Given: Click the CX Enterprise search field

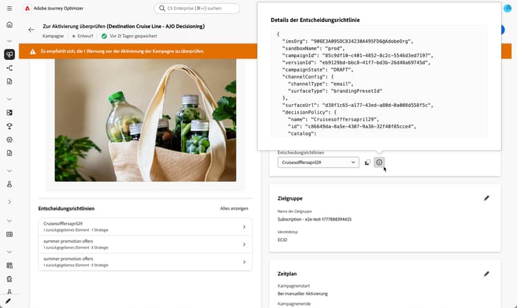Looking at the screenshot, I should 197,8.
